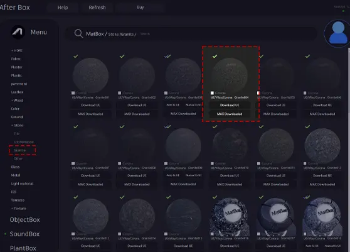Select Glass category in sidebar
Image resolution: width=350 pixels, height=252 pixels.
[15, 167]
